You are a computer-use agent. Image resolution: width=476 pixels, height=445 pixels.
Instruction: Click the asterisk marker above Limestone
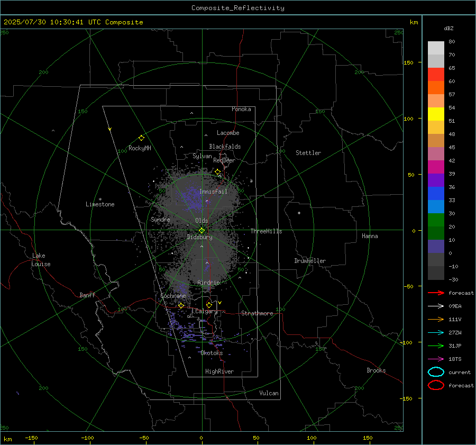[100, 199]
